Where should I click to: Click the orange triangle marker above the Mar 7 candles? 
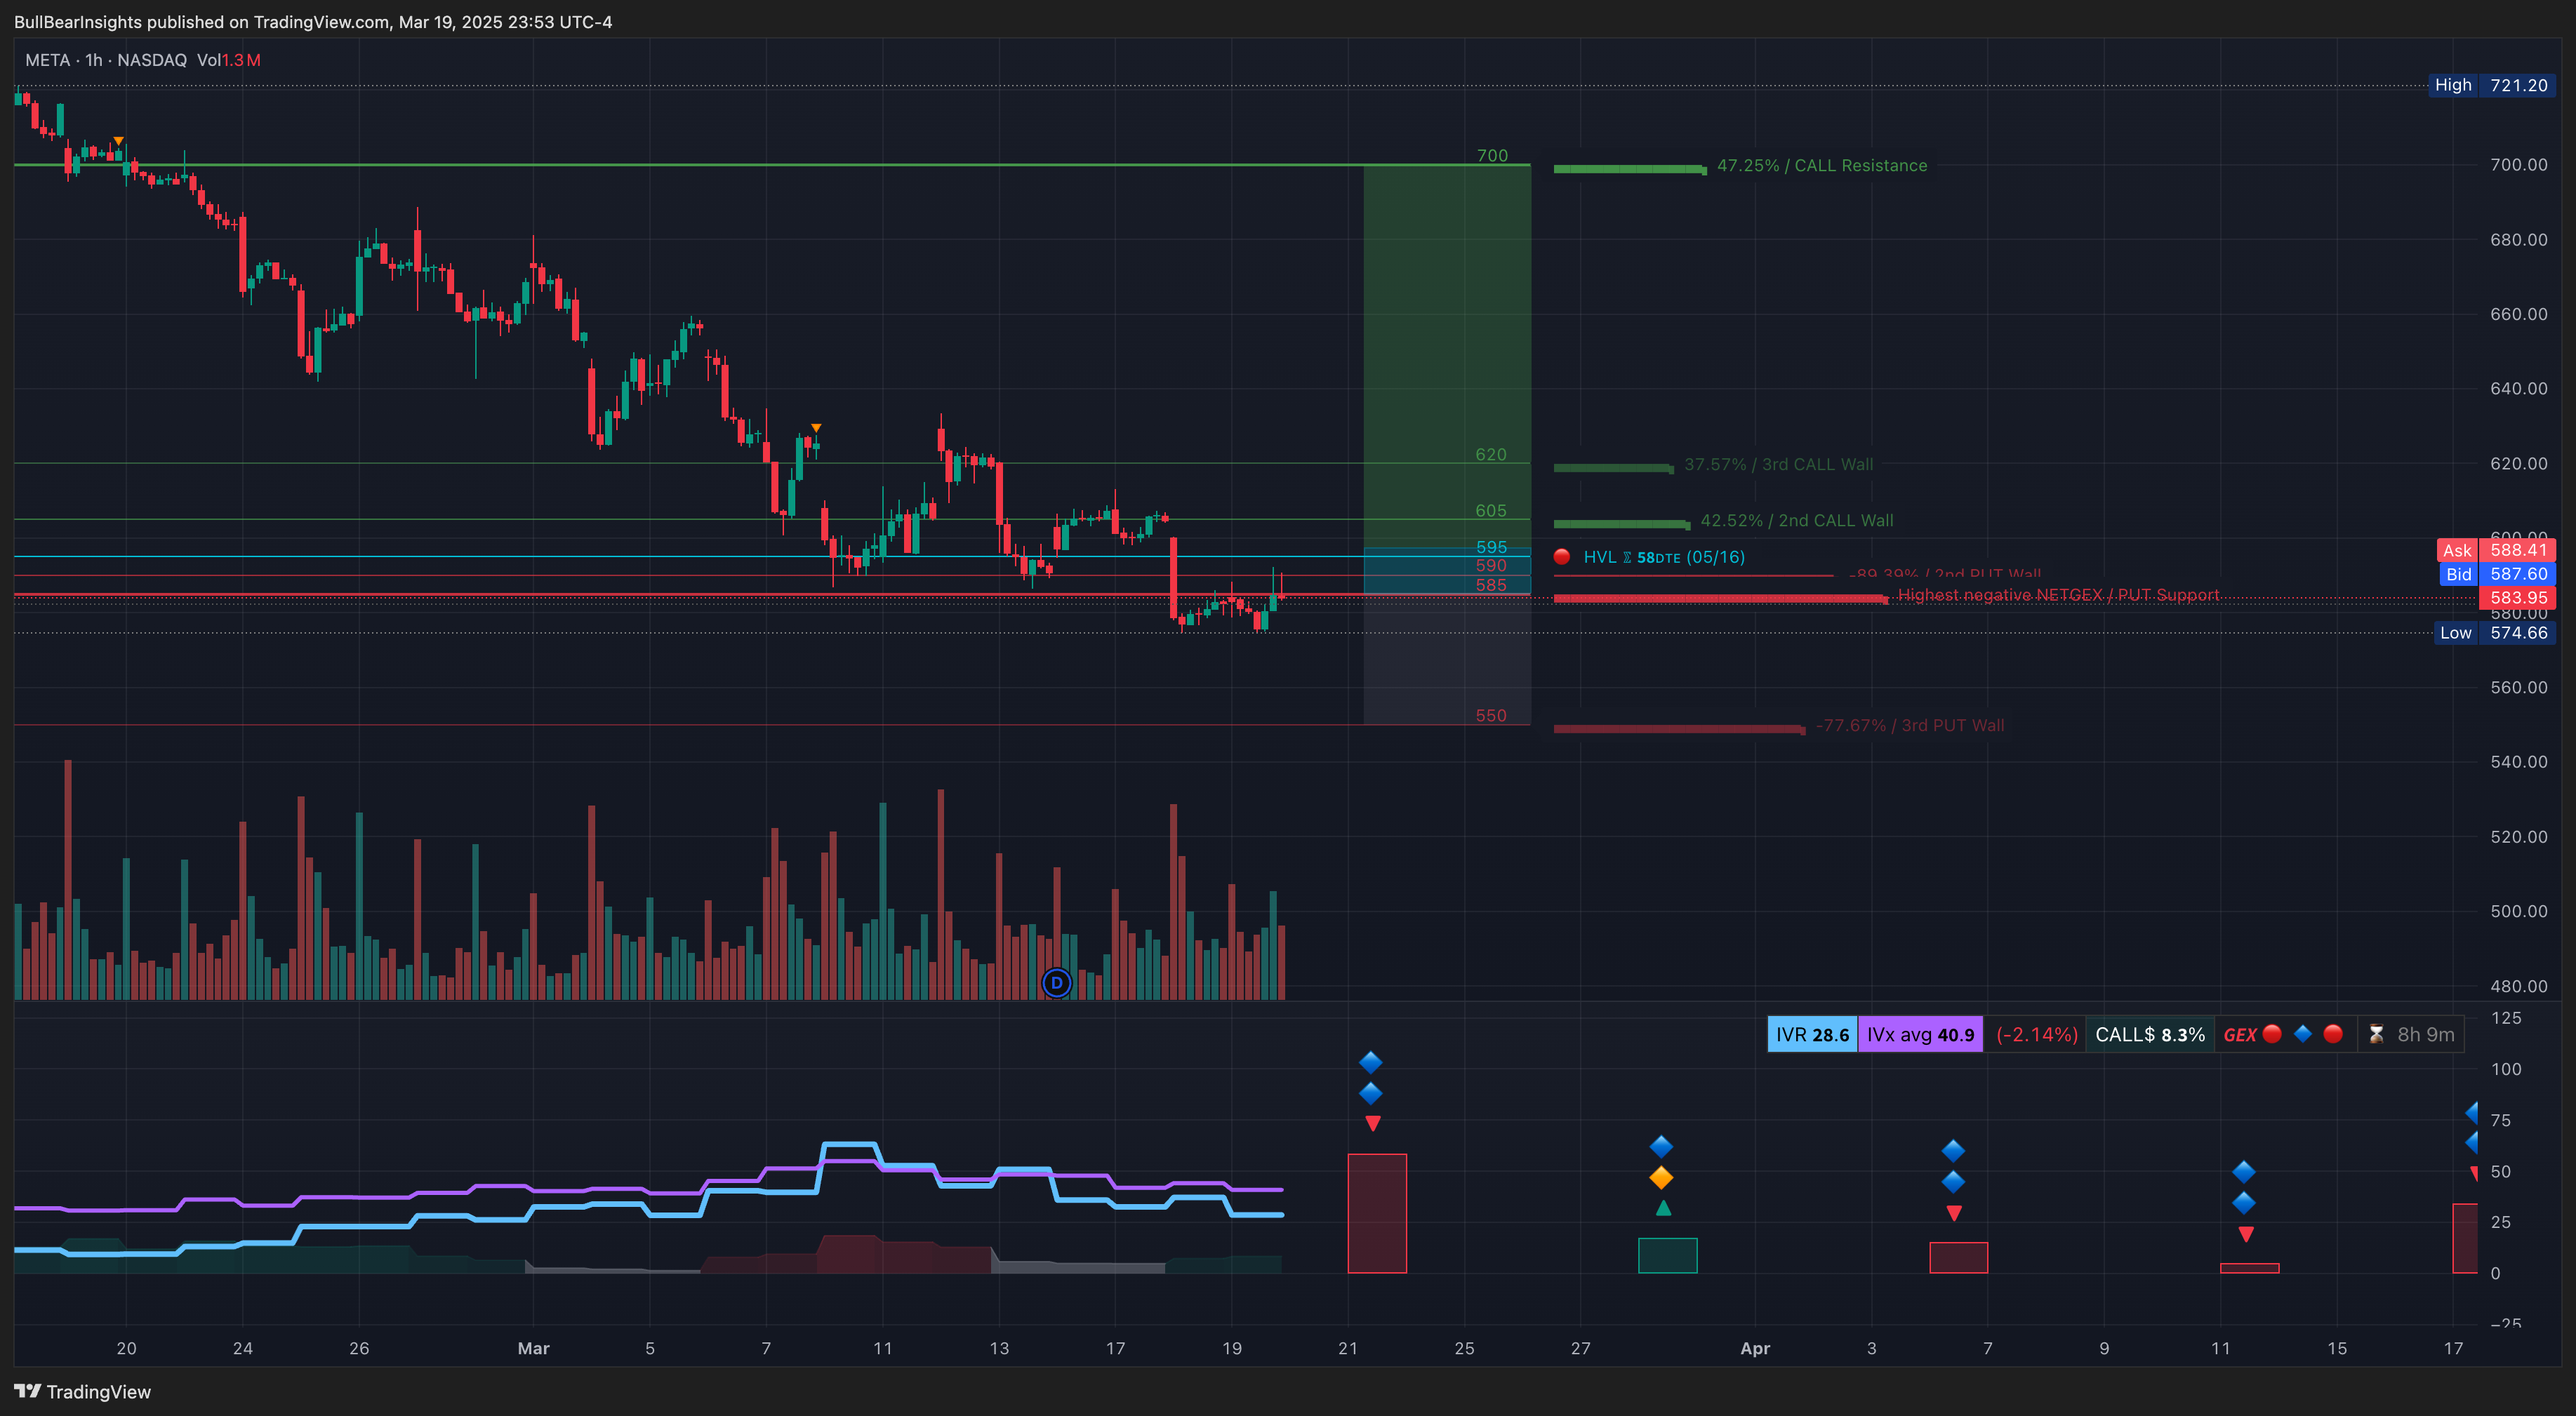(816, 428)
